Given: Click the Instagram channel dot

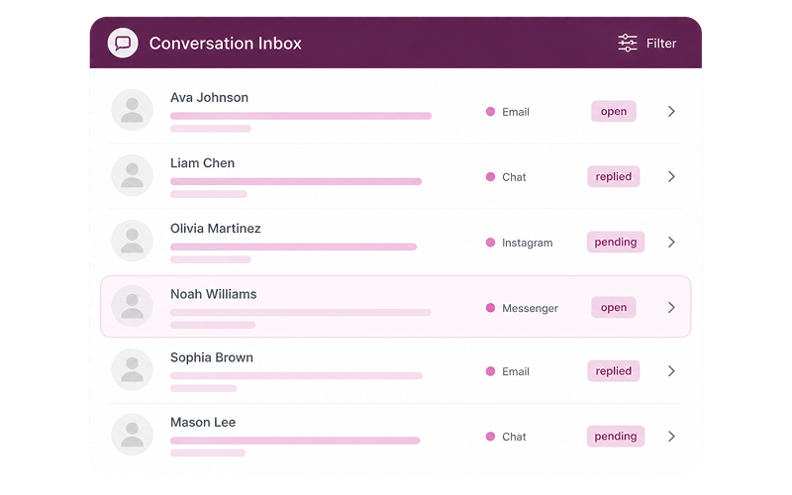Looking at the screenshot, I should pos(490,243).
